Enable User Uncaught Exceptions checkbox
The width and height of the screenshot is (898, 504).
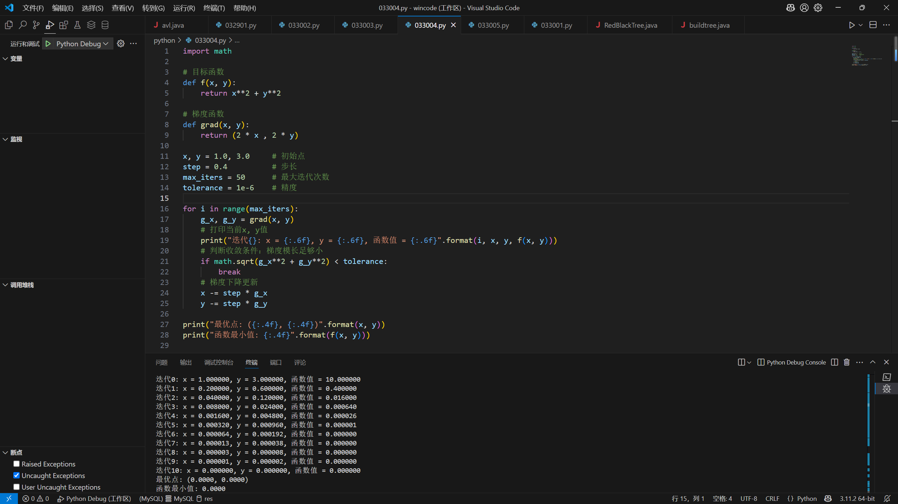click(x=16, y=487)
